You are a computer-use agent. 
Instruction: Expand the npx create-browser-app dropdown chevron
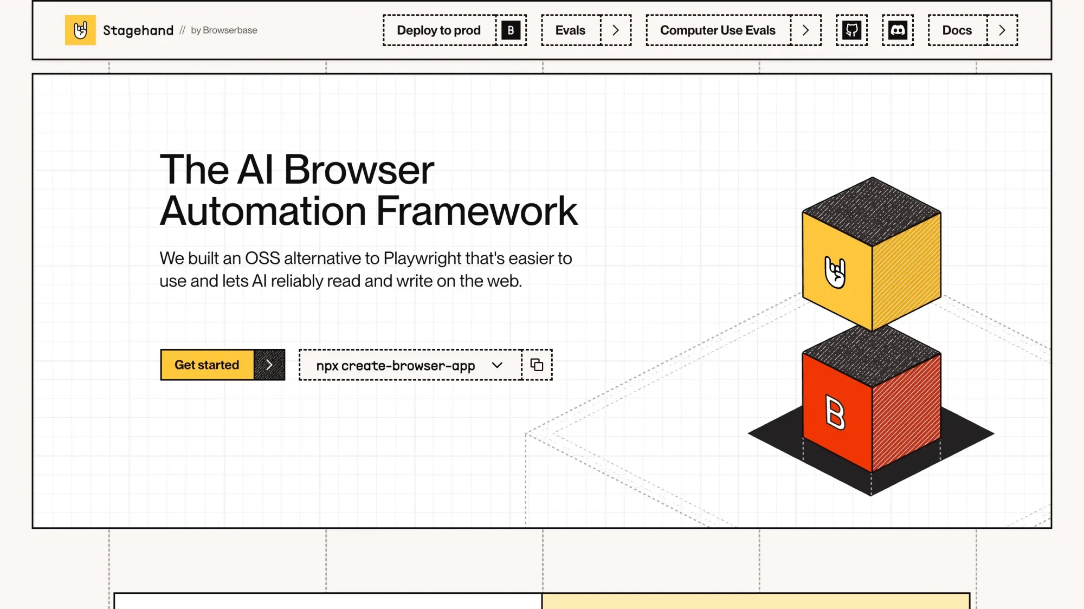click(497, 365)
